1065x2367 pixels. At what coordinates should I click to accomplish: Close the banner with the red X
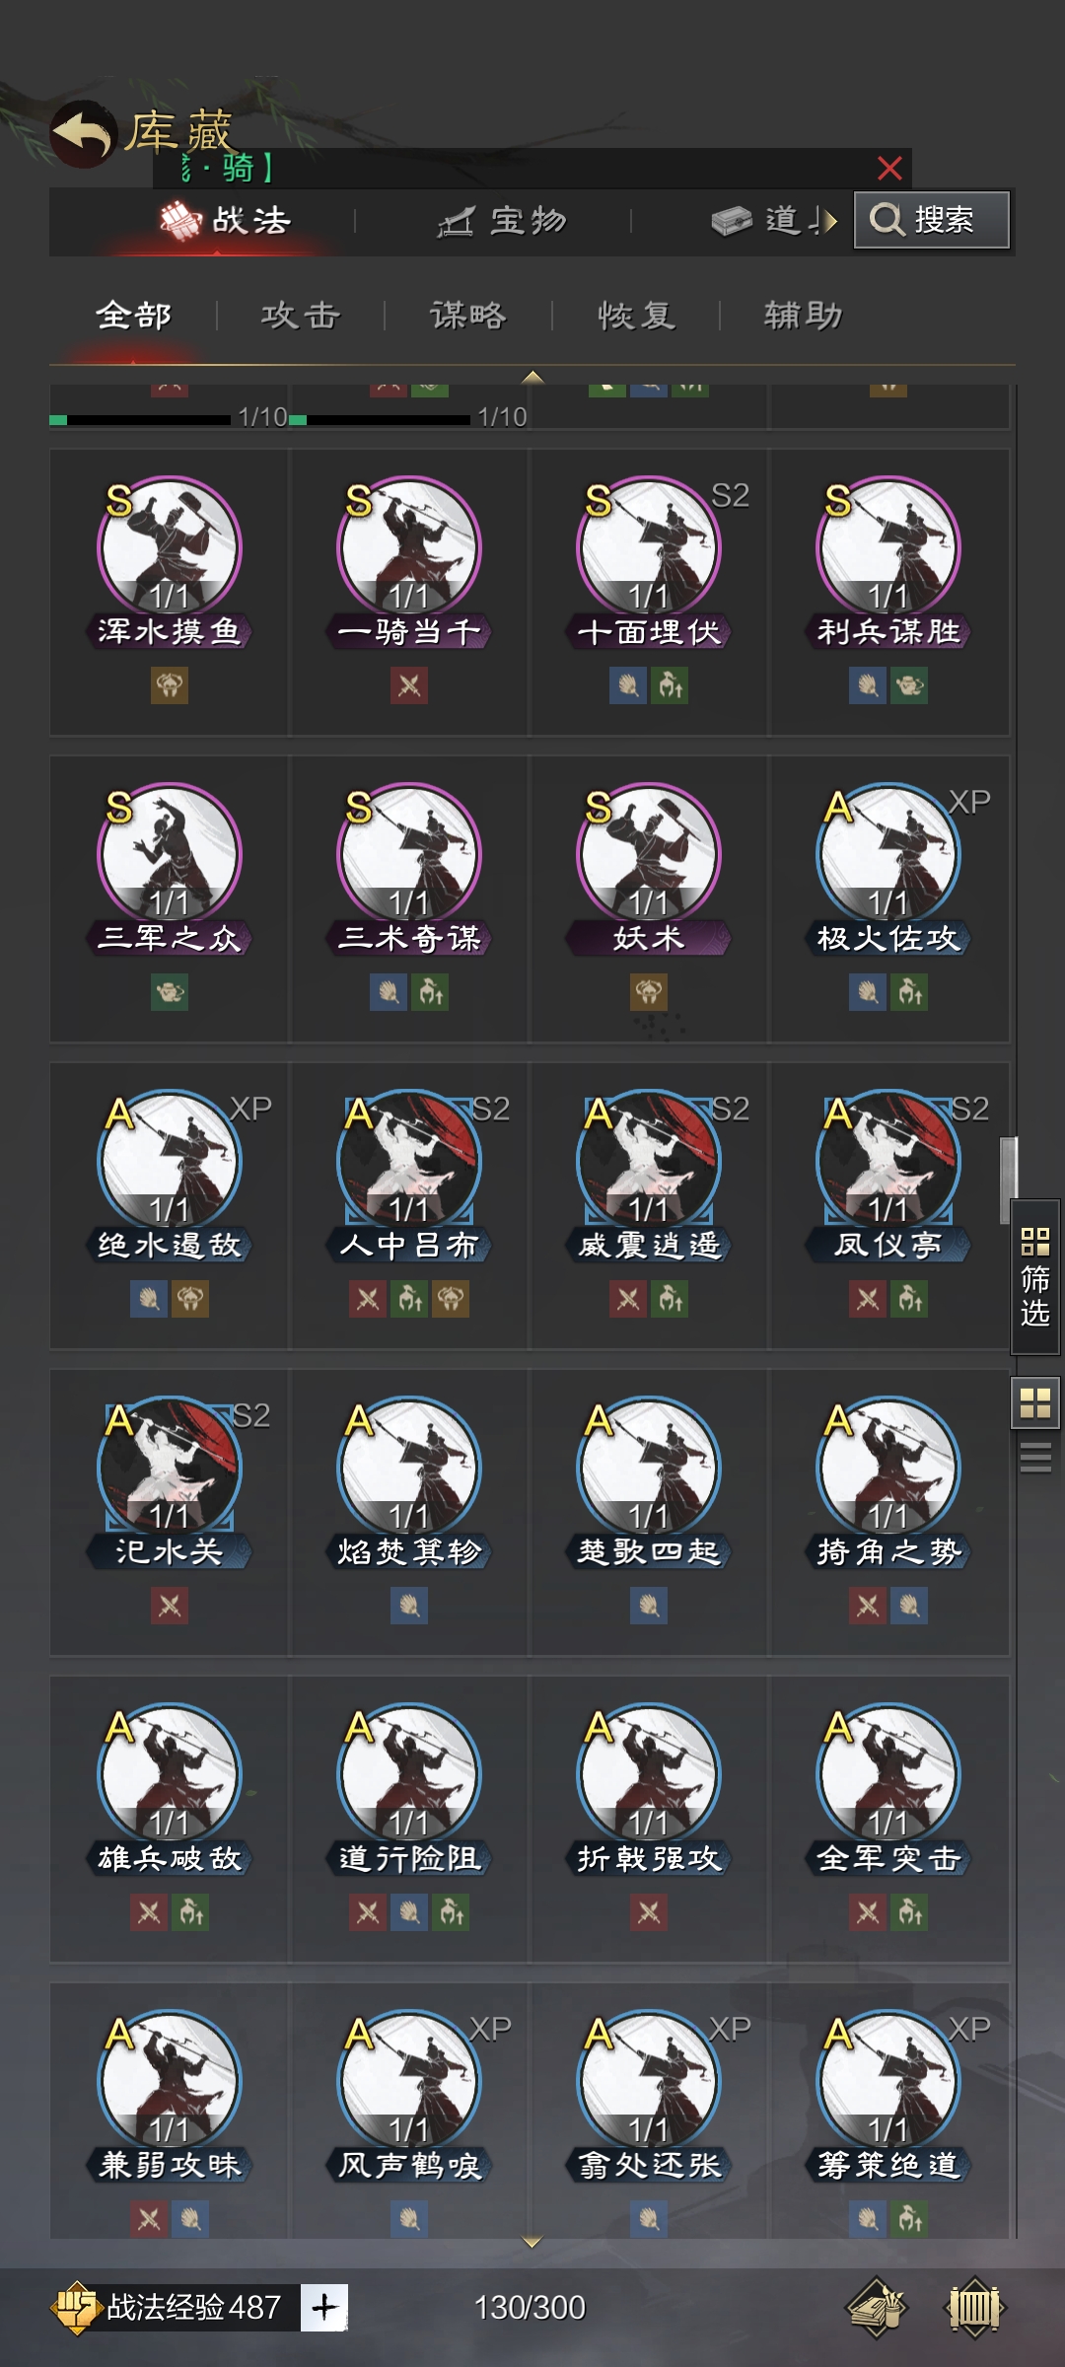[889, 169]
